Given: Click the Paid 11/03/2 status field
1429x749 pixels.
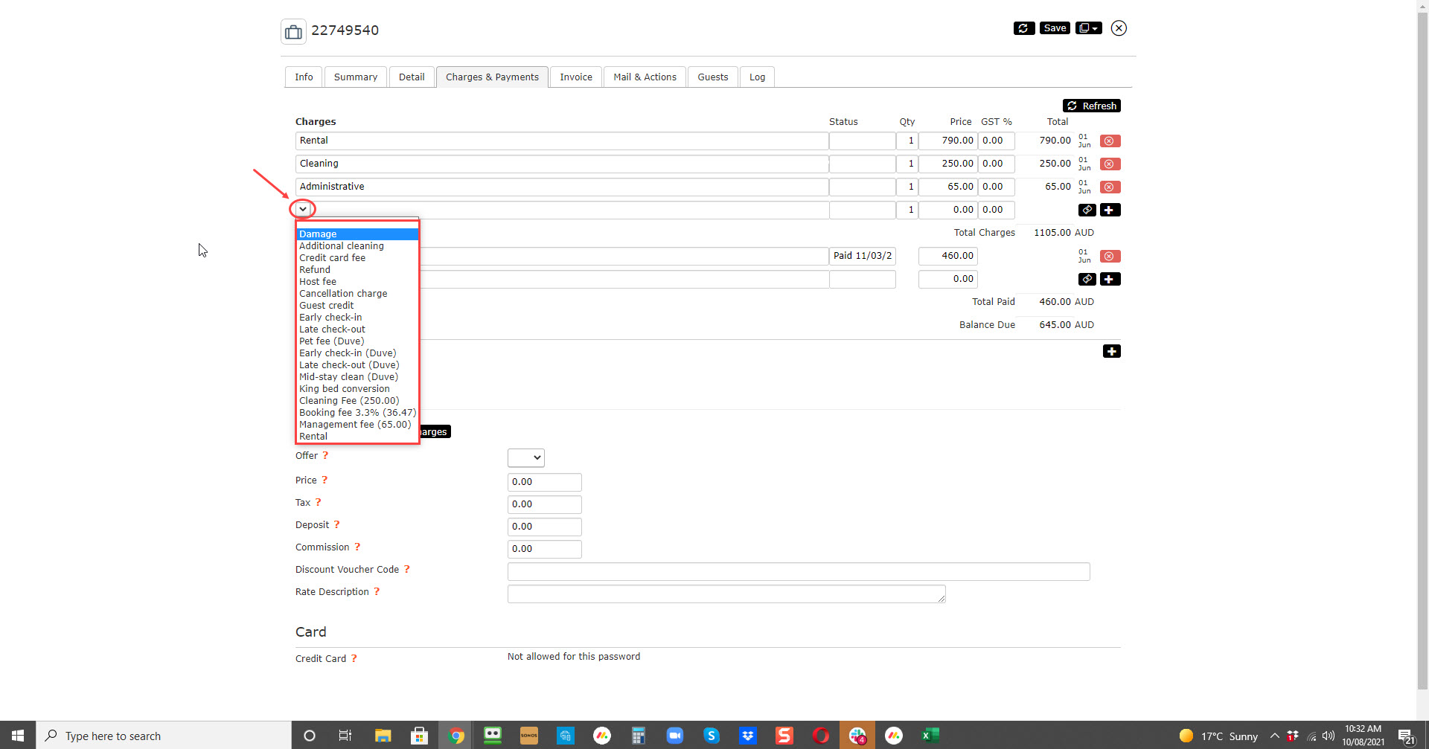Looking at the screenshot, I should [863, 257].
